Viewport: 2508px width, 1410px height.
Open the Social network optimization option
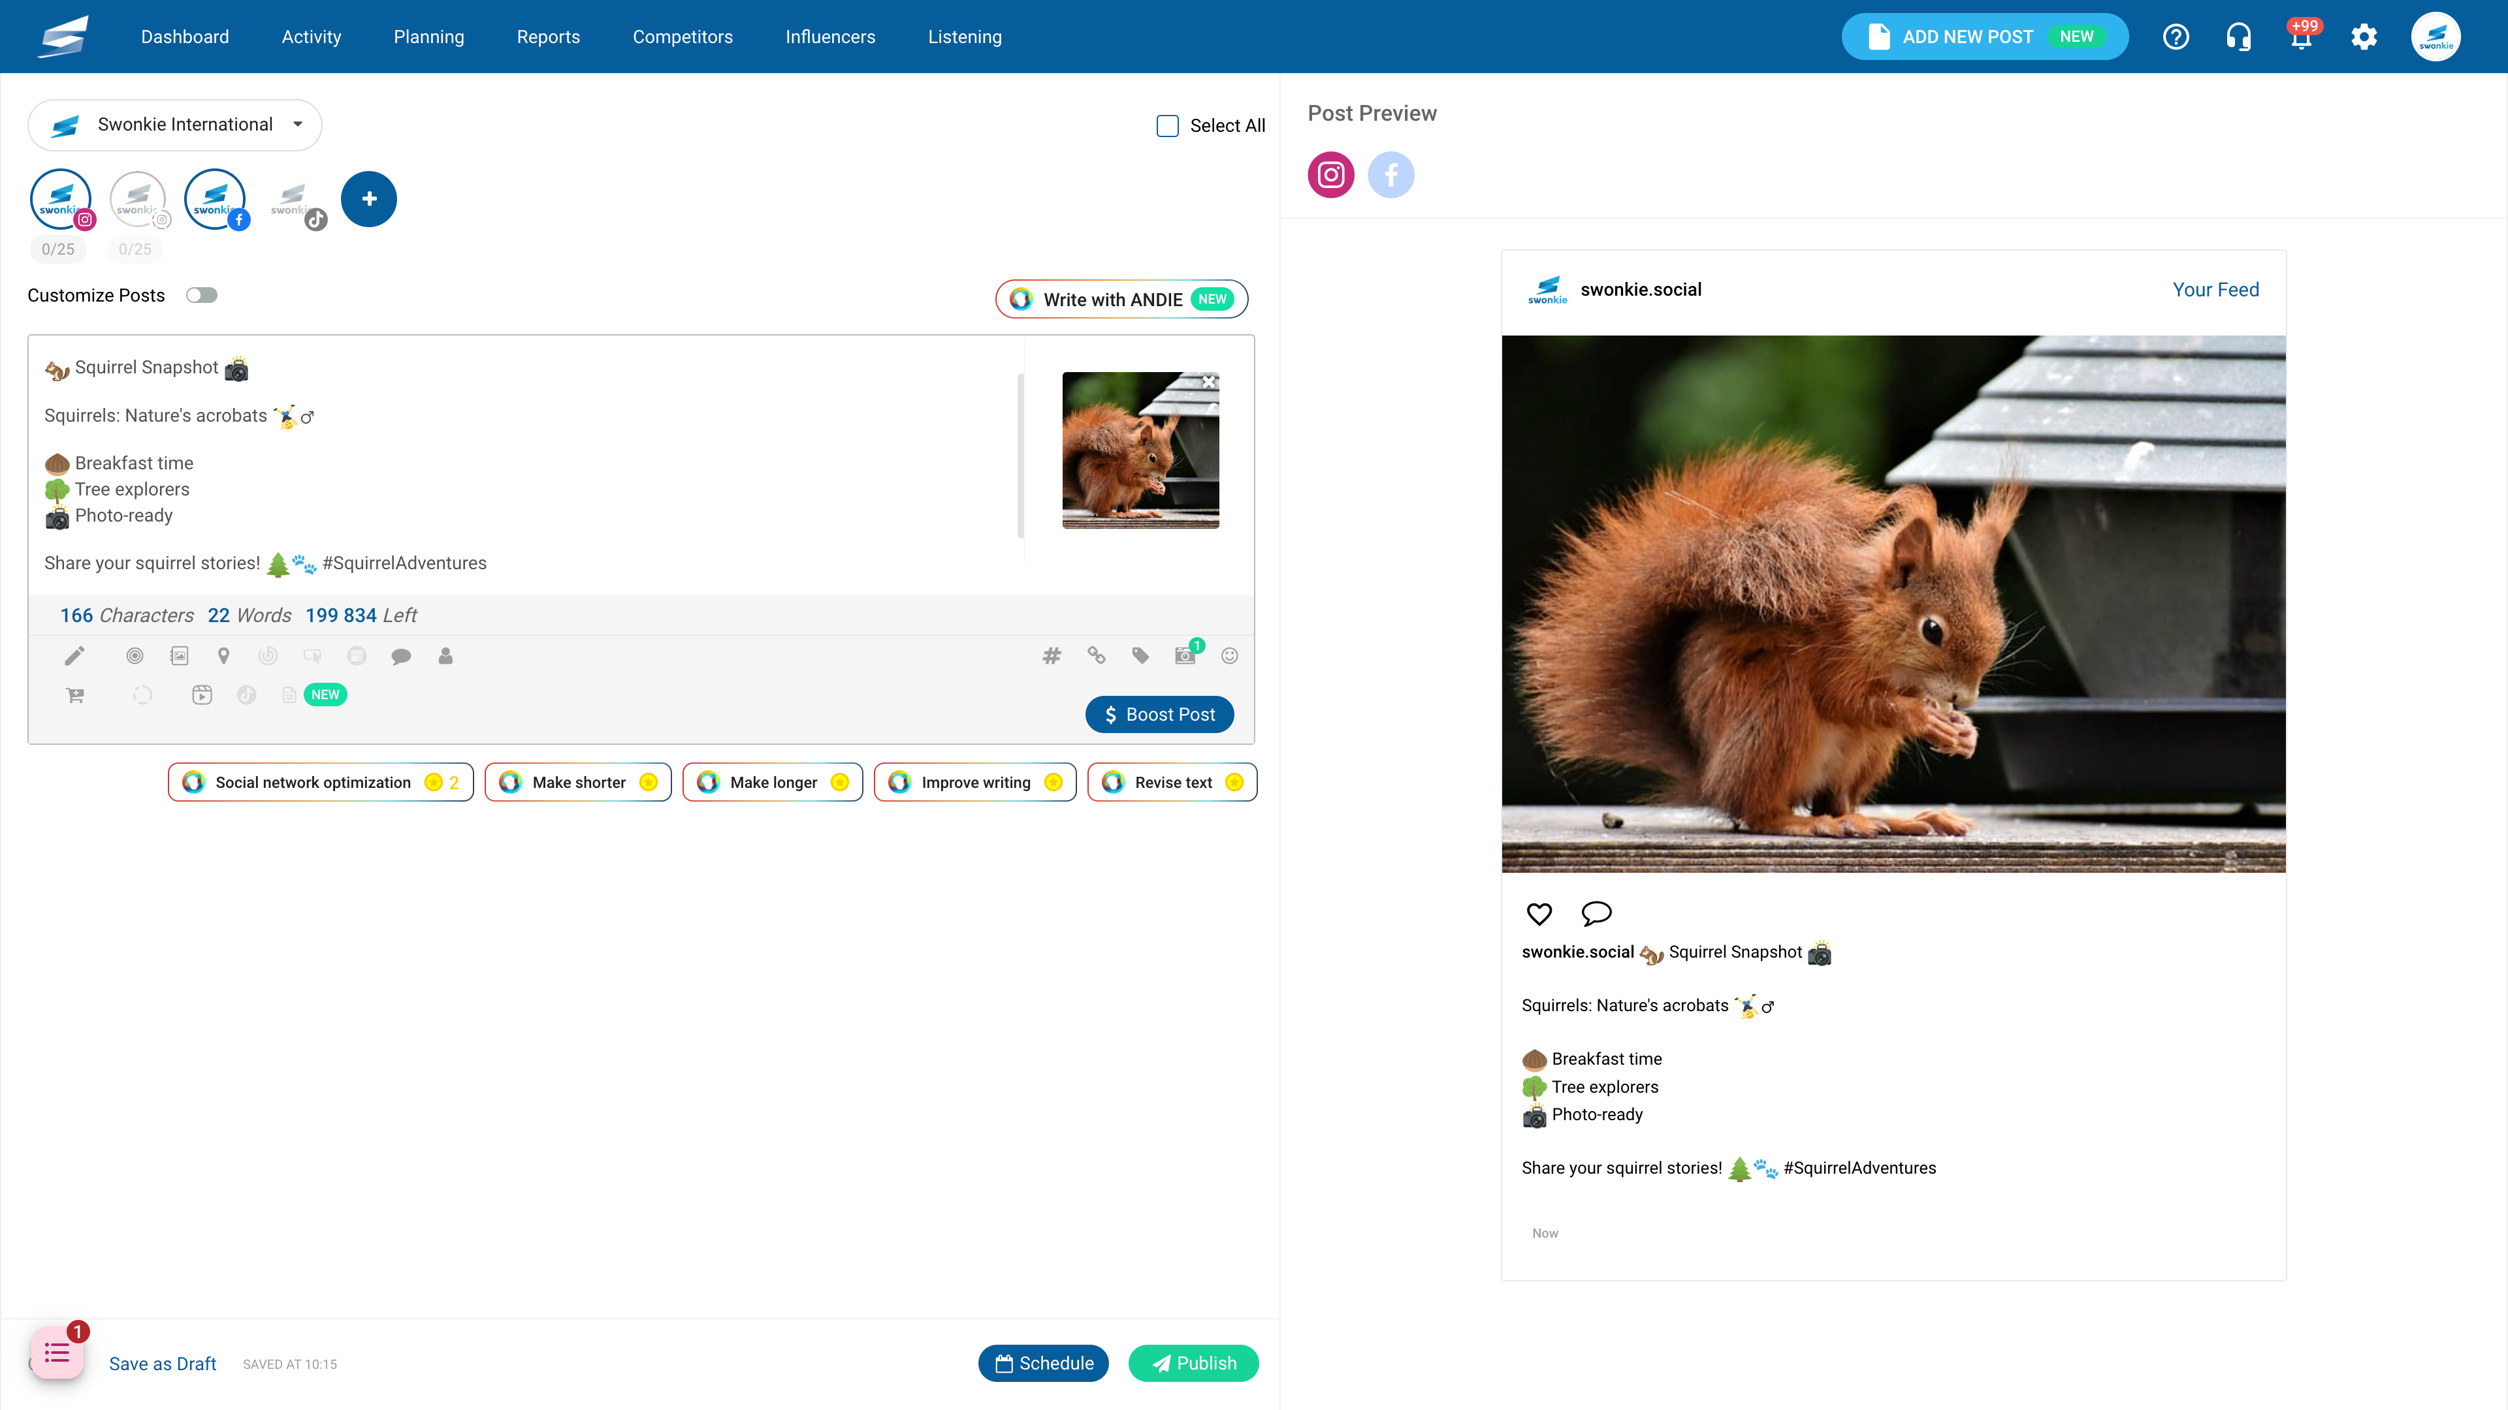pos(320,783)
